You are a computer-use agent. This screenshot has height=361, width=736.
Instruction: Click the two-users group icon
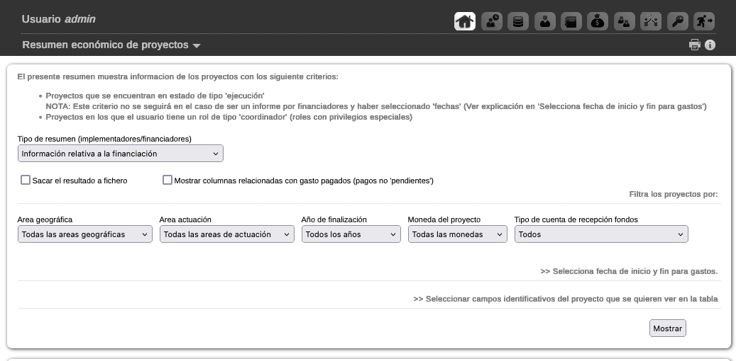(625, 21)
